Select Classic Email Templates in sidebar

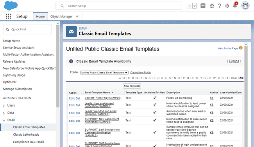click(29, 127)
